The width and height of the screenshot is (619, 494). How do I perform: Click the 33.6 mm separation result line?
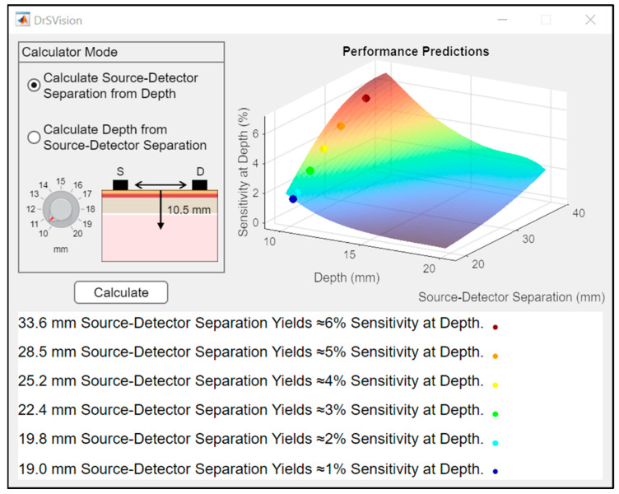[x=251, y=323]
